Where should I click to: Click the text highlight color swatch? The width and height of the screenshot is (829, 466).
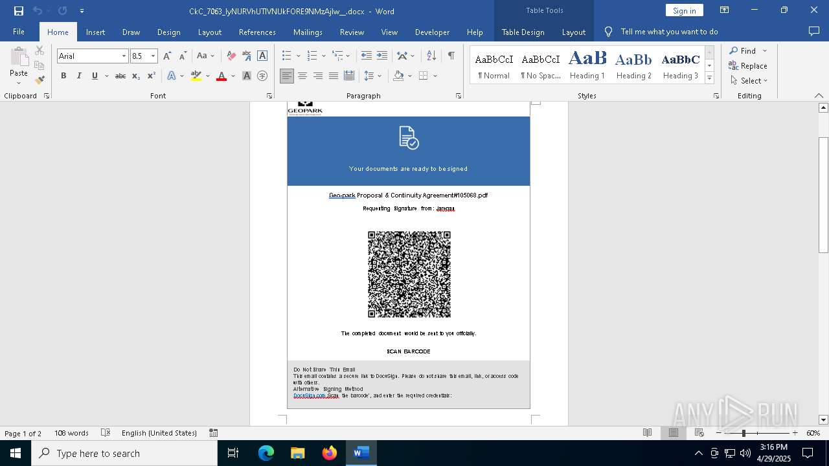tap(196, 76)
